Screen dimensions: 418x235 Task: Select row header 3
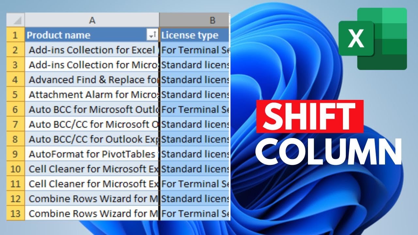(x=16, y=65)
